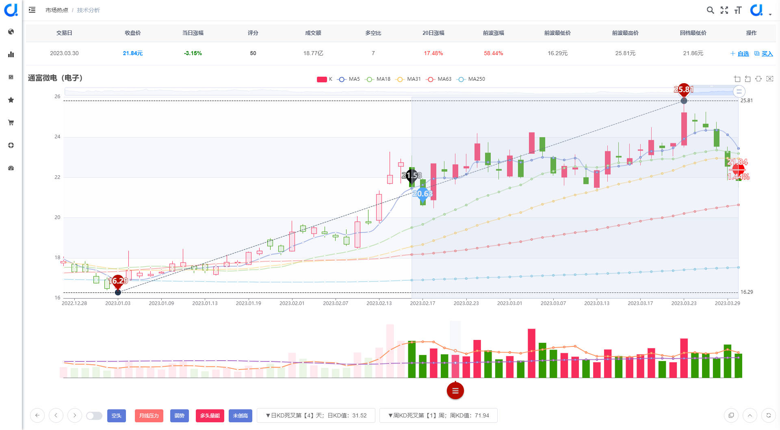The height and width of the screenshot is (430, 780).
Task: Open the search magnifier icon in the header
Action: pos(710,10)
